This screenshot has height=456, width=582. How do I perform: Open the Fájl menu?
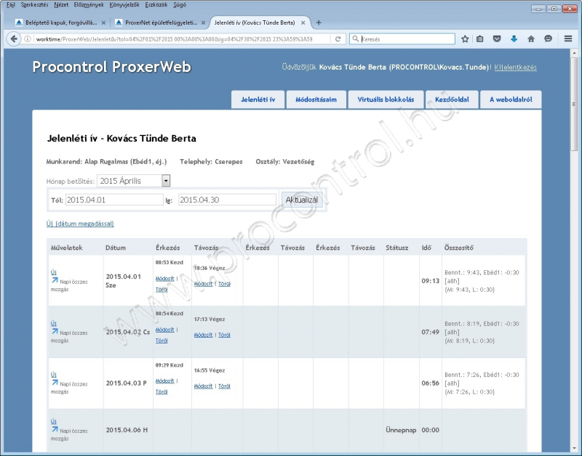point(11,5)
